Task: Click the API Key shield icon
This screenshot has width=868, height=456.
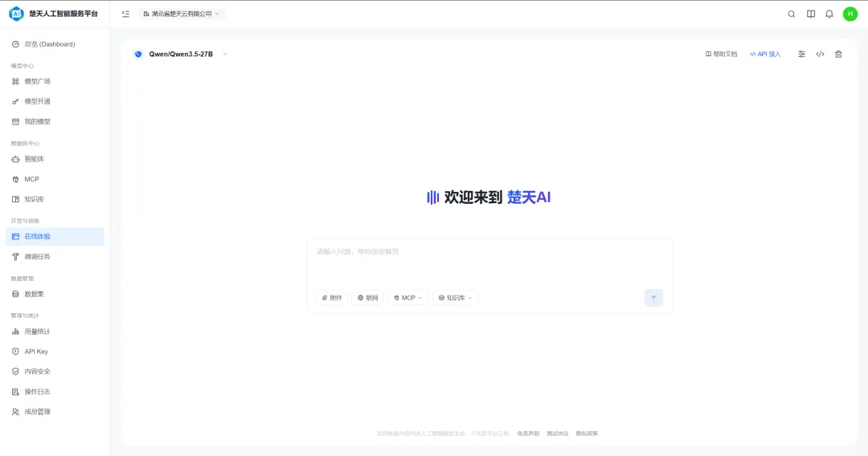Action: 15,352
